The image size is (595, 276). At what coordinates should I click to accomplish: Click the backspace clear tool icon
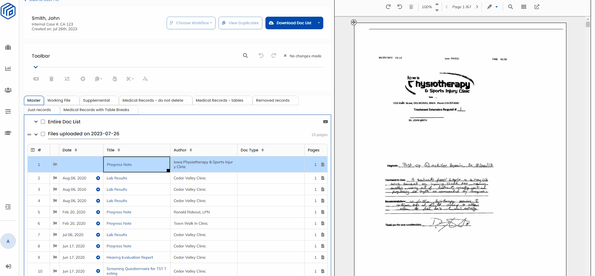point(36,79)
